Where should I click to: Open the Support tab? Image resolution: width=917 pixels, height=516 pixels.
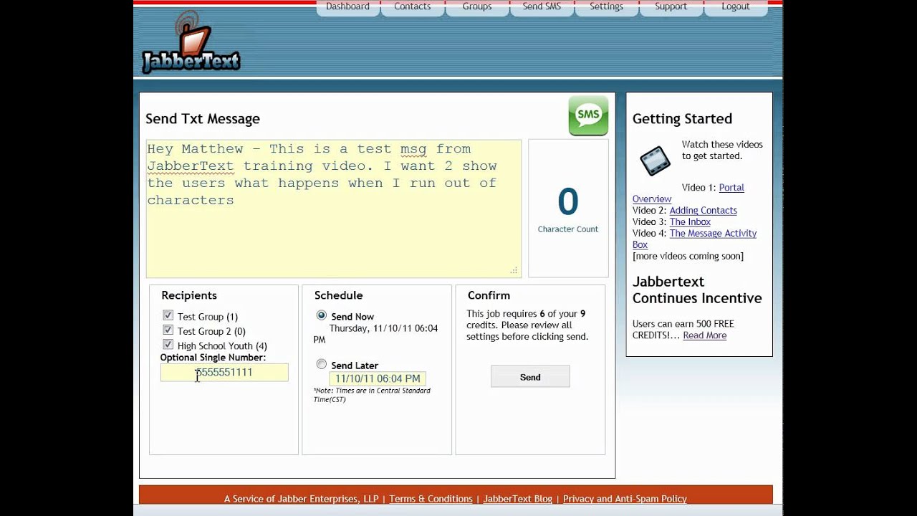[x=671, y=7]
